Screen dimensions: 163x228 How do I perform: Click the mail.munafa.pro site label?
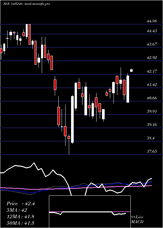coord(37,4)
